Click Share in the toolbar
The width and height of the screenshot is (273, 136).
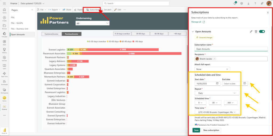pos(67,10)
